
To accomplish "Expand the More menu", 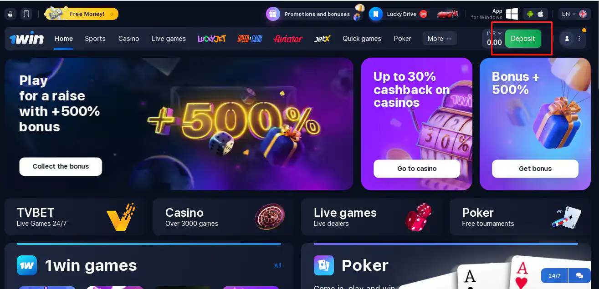I will click(440, 39).
